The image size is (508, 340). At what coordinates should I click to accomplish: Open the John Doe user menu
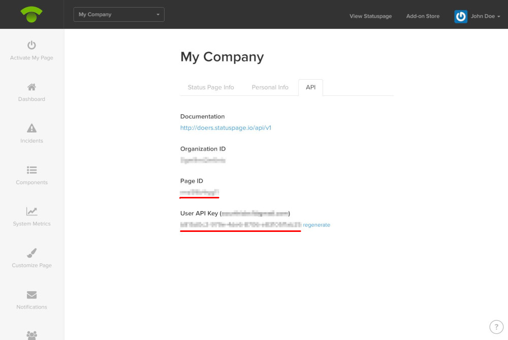coord(485,16)
